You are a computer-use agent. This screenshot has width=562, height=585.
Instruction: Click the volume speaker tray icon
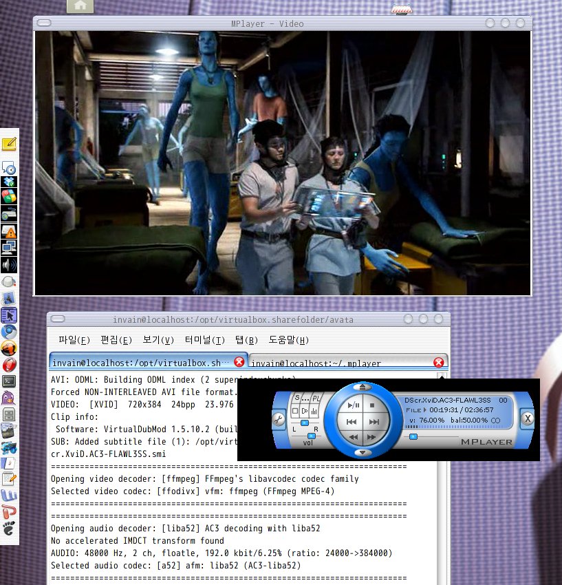tap(9, 265)
